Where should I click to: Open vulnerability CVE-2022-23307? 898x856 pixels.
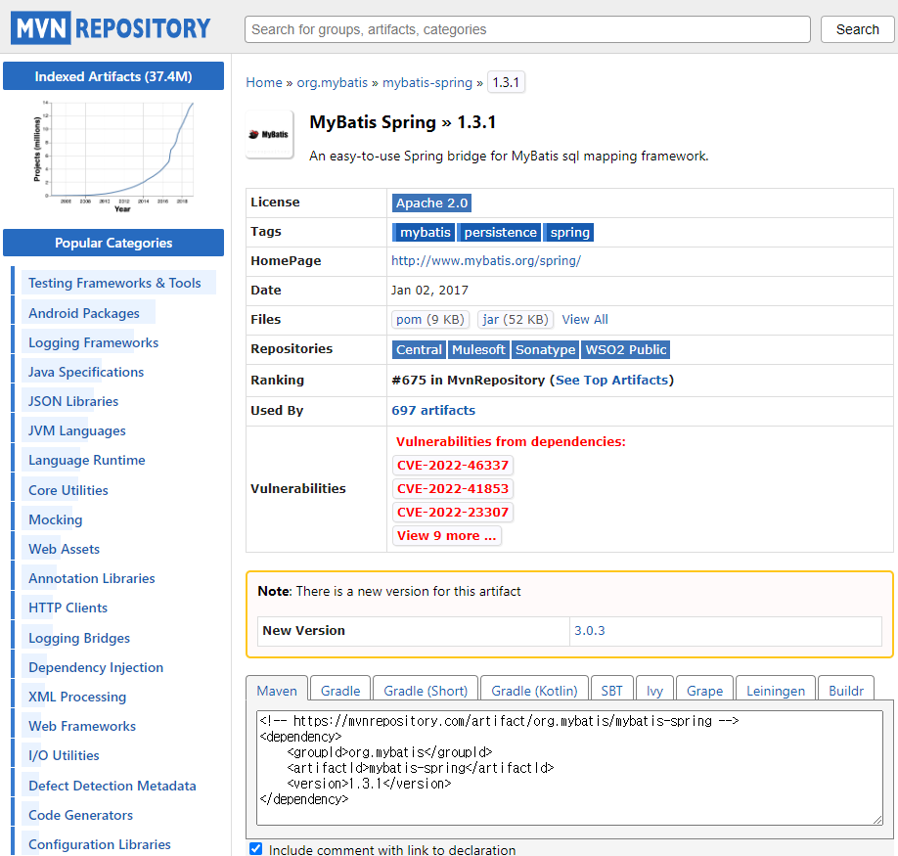pos(453,512)
